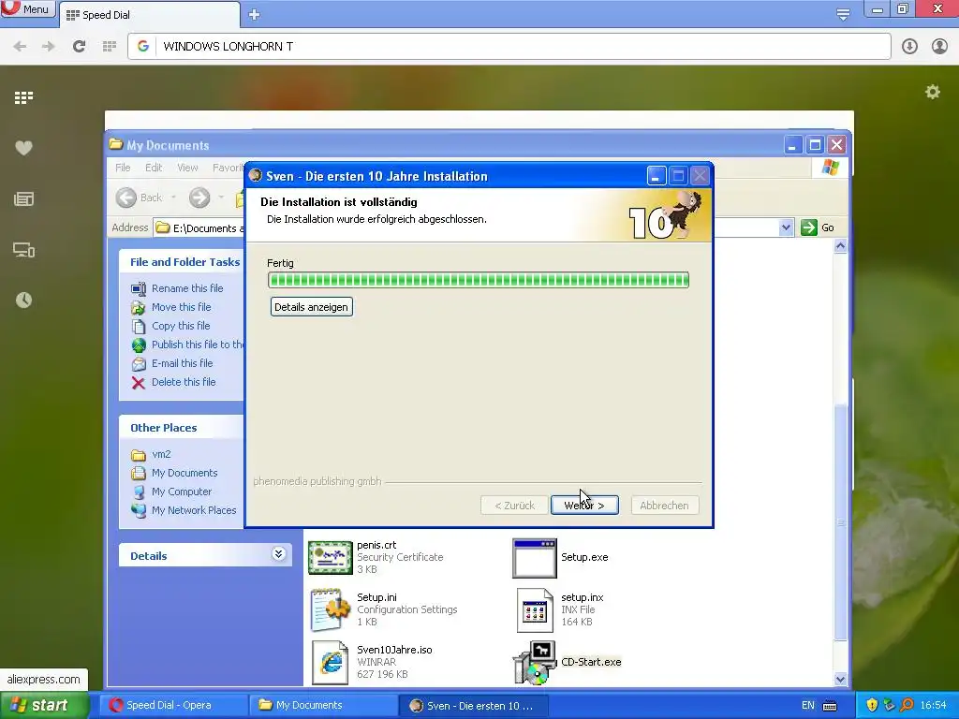Click the Opera address bar field
Screen dimensions: 959x719
pos(509,46)
